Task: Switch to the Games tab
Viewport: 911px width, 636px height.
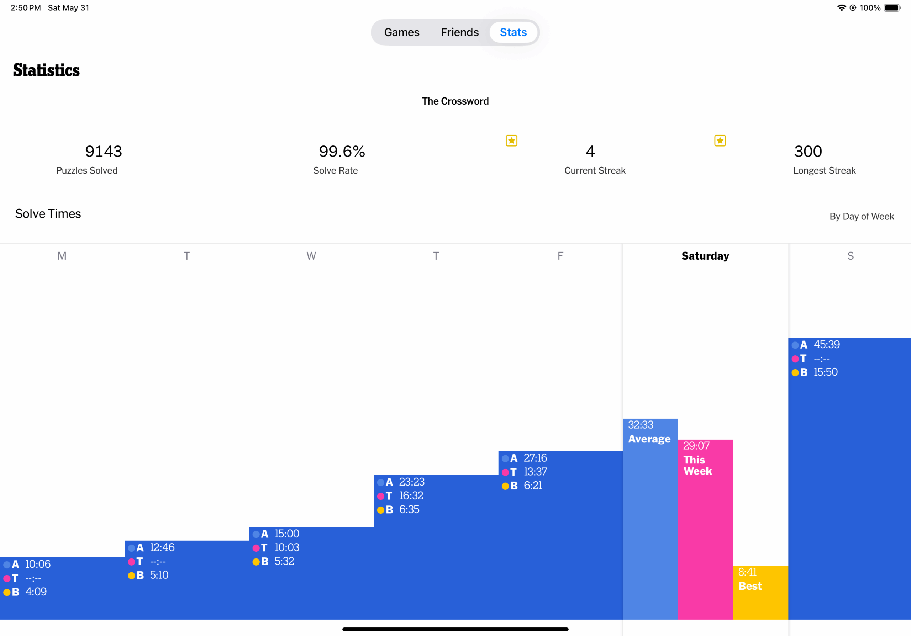Action: 401,32
